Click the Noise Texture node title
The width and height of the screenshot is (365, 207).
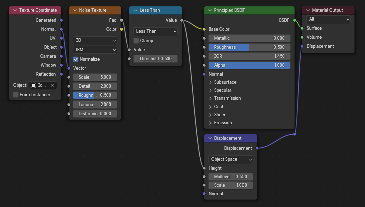click(93, 10)
